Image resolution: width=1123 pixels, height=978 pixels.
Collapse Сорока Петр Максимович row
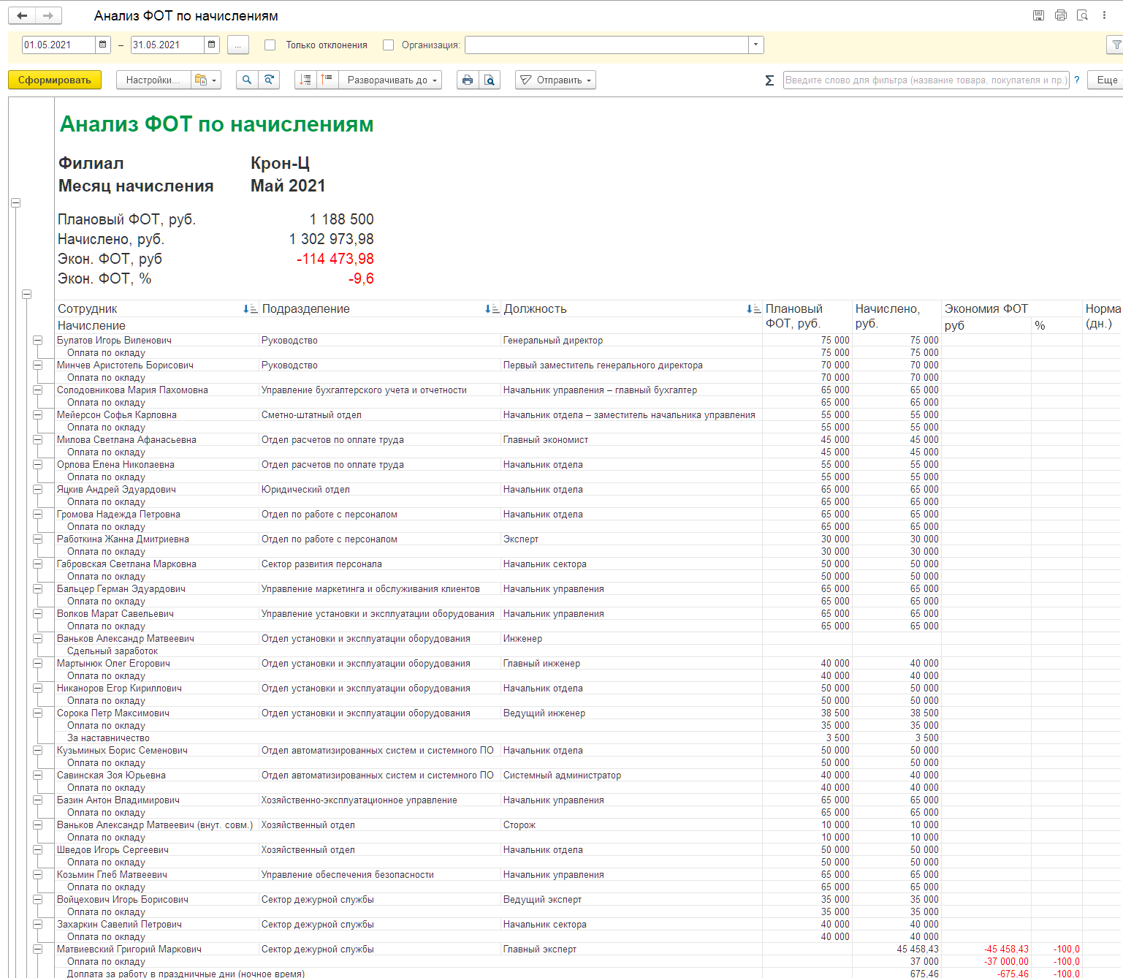click(37, 713)
